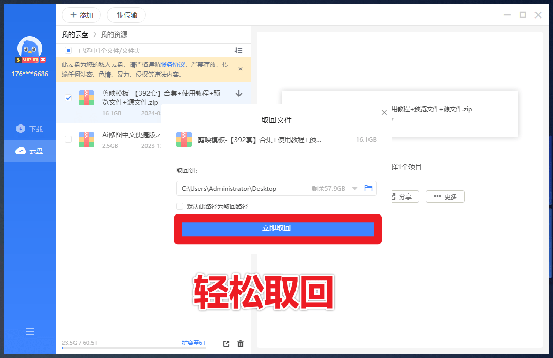Image resolution: width=553 pixels, height=358 pixels.
Task: Switch to 云盘 cloud drive in sidebar
Action: coord(29,150)
